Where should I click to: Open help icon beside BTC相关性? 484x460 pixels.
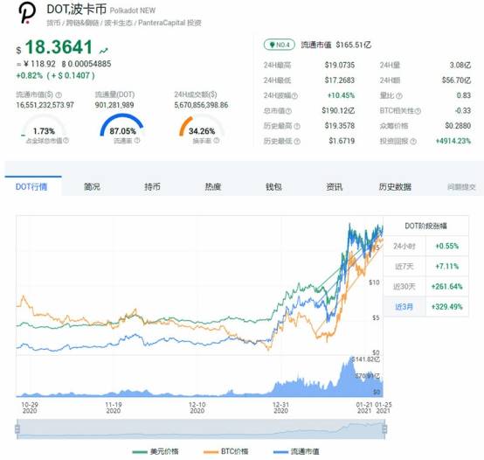(418, 111)
